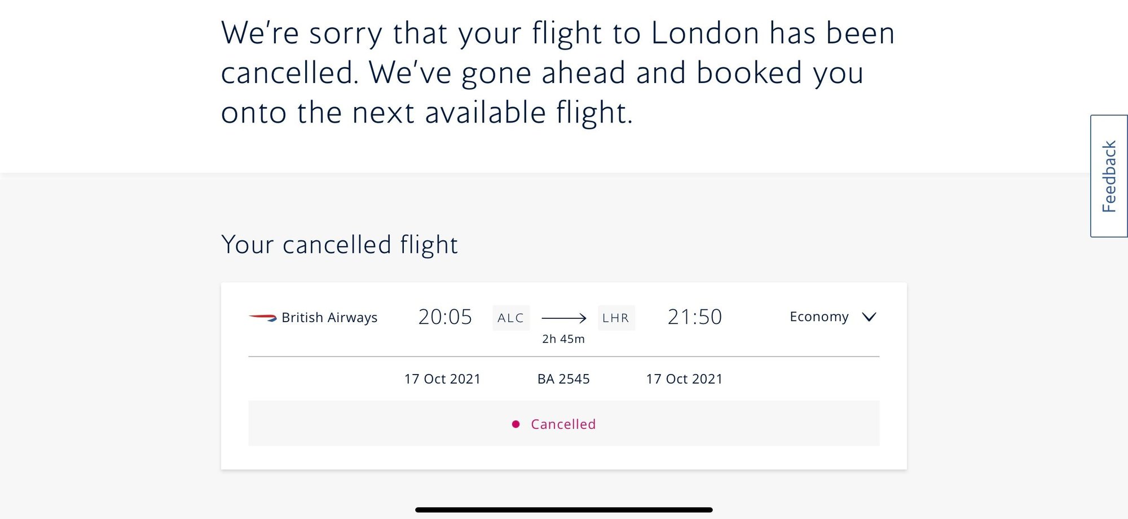Tap the iOS home indicator bar
The image size is (1128, 519).
[x=563, y=510]
